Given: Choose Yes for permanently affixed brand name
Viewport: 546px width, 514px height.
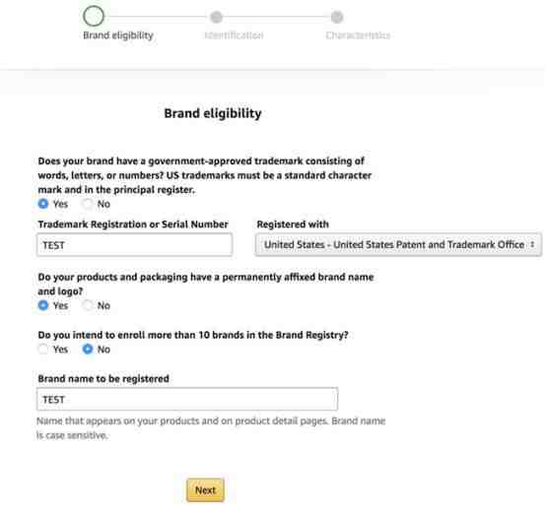Looking at the screenshot, I should coord(43,305).
